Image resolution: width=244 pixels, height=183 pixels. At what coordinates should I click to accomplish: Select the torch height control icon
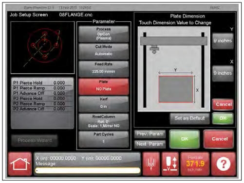pos(170,164)
